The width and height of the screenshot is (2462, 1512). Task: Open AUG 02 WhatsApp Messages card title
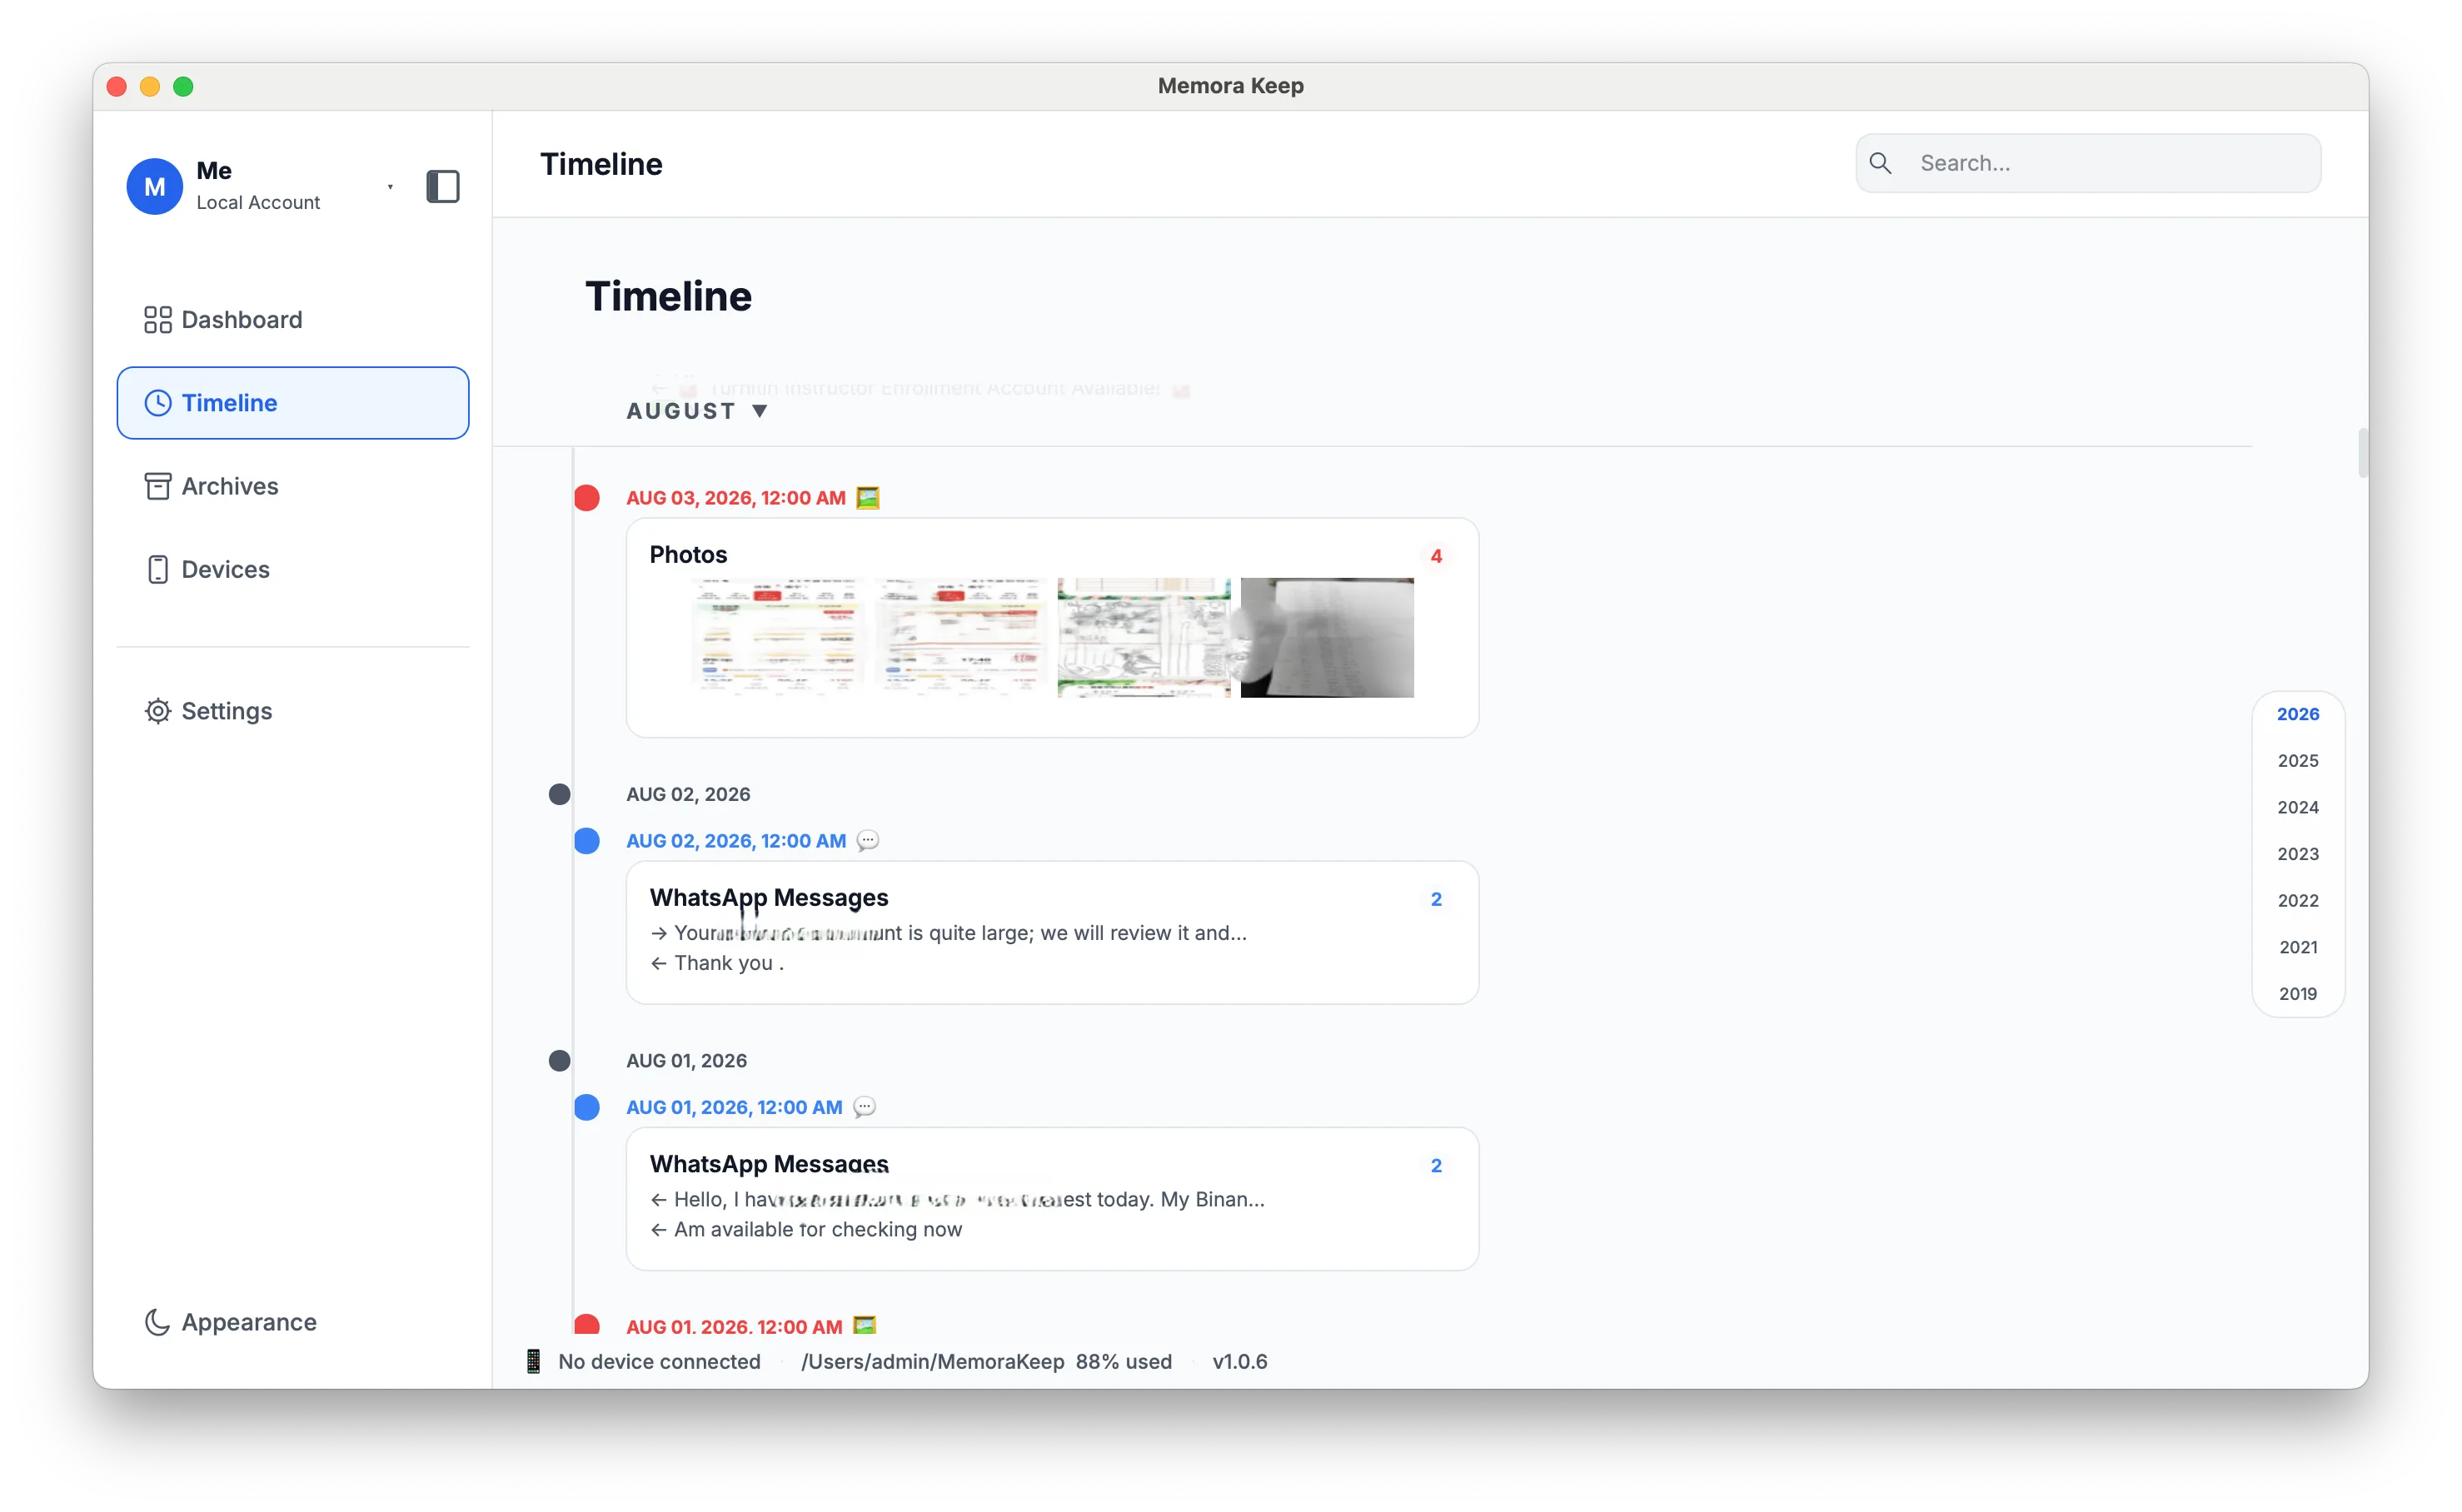768,898
